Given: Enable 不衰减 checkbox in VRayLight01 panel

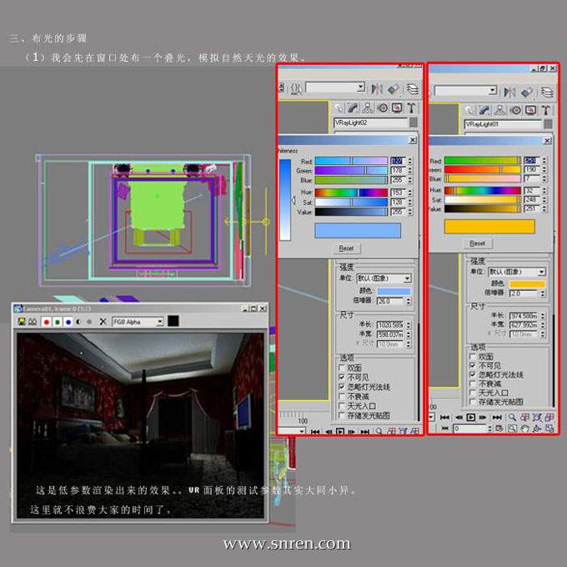Looking at the screenshot, I should click(472, 384).
